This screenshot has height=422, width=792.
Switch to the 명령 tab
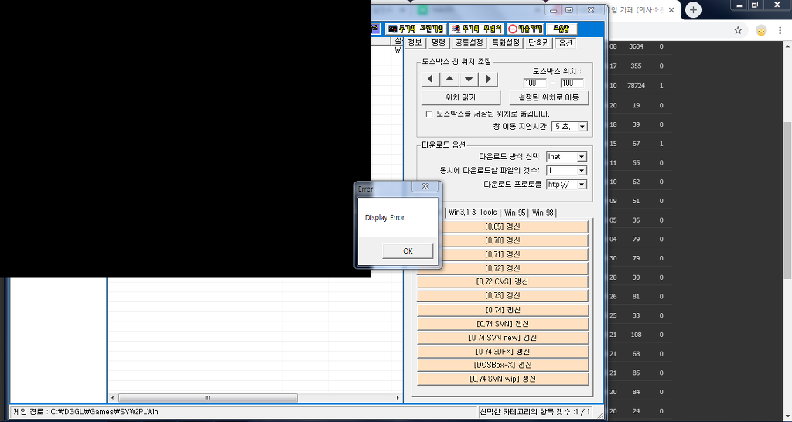(439, 43)
